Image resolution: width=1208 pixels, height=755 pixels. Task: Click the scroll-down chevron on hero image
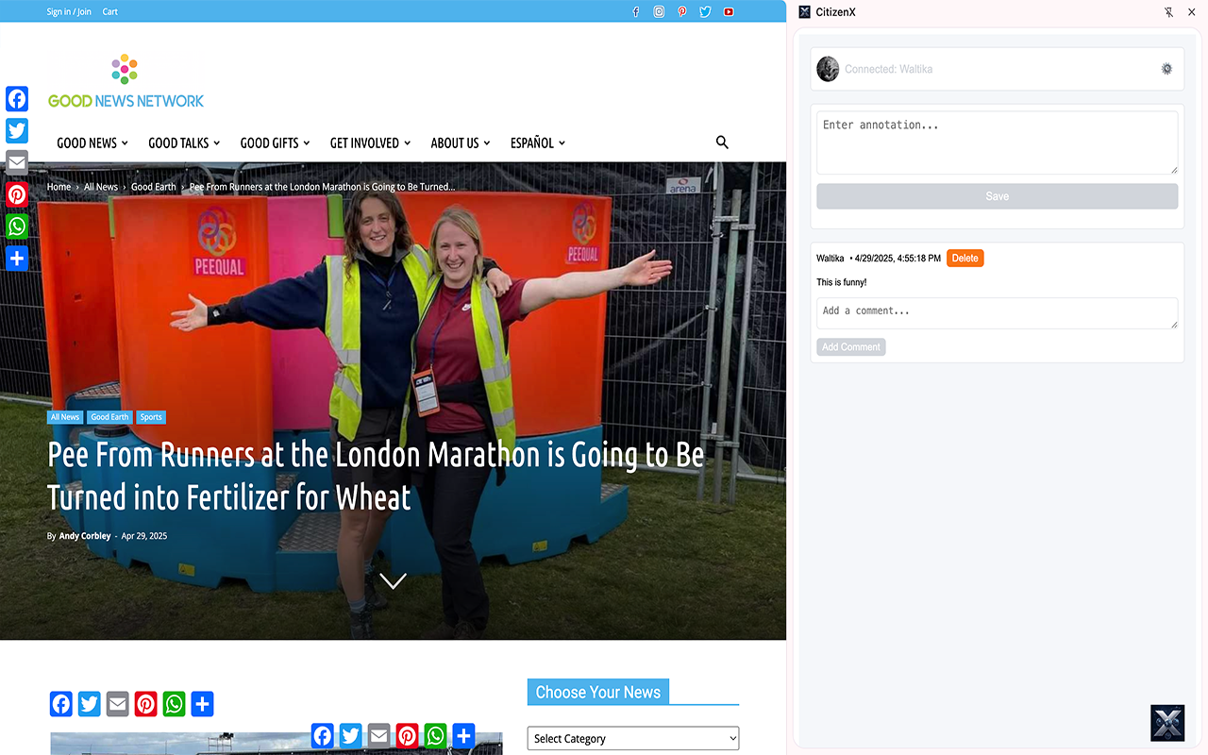click(393, 580)
